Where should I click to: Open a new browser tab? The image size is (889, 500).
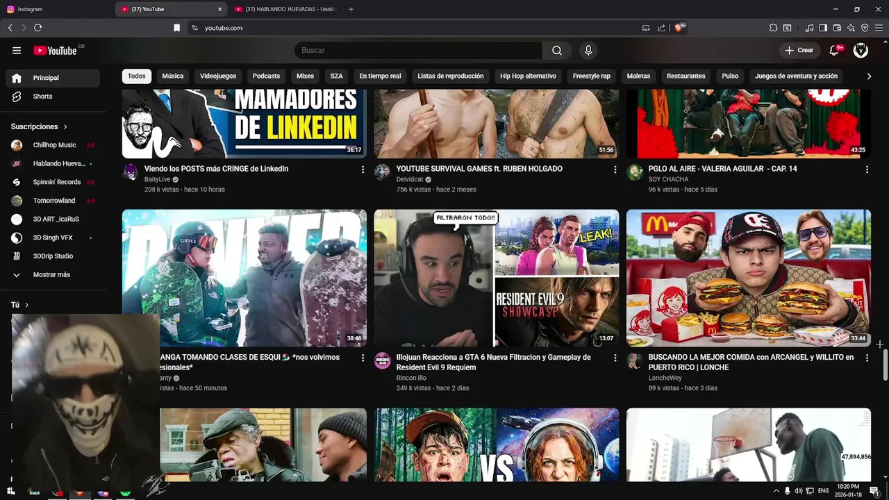pyautogui.click(x=351, y=9)
